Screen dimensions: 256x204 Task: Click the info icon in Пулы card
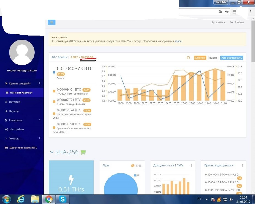[x=137, y=166]
